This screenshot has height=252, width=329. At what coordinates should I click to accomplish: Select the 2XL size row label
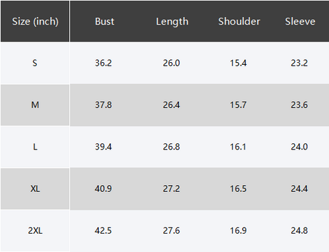tap(35, 231)
